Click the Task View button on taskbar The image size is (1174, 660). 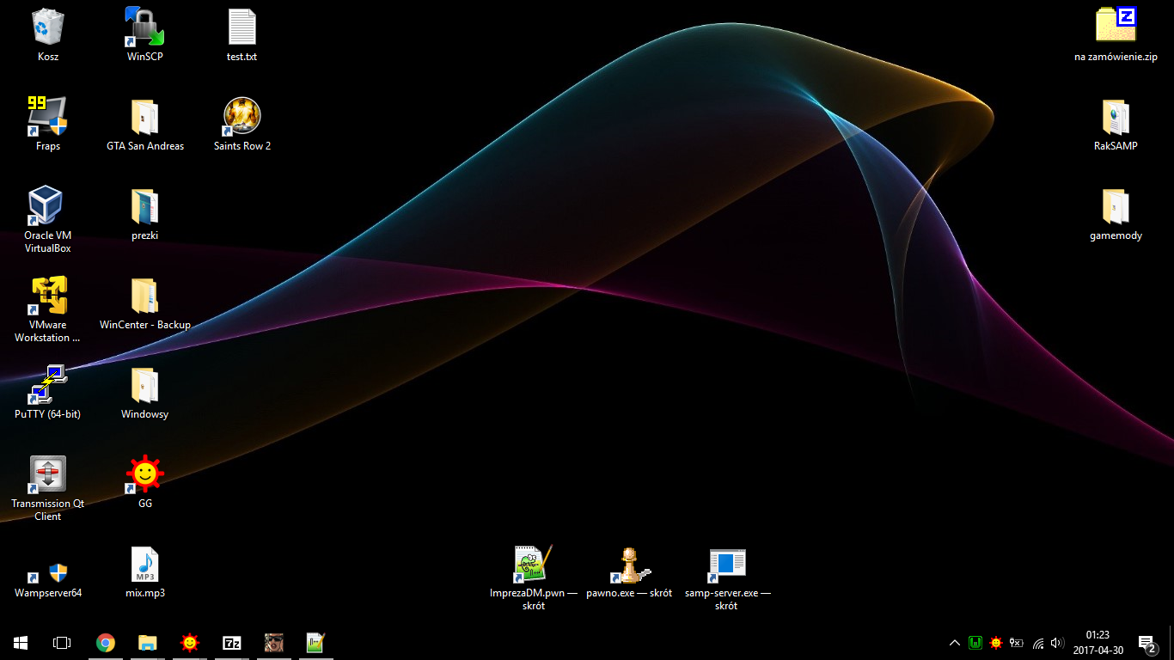tap(61, 643)
